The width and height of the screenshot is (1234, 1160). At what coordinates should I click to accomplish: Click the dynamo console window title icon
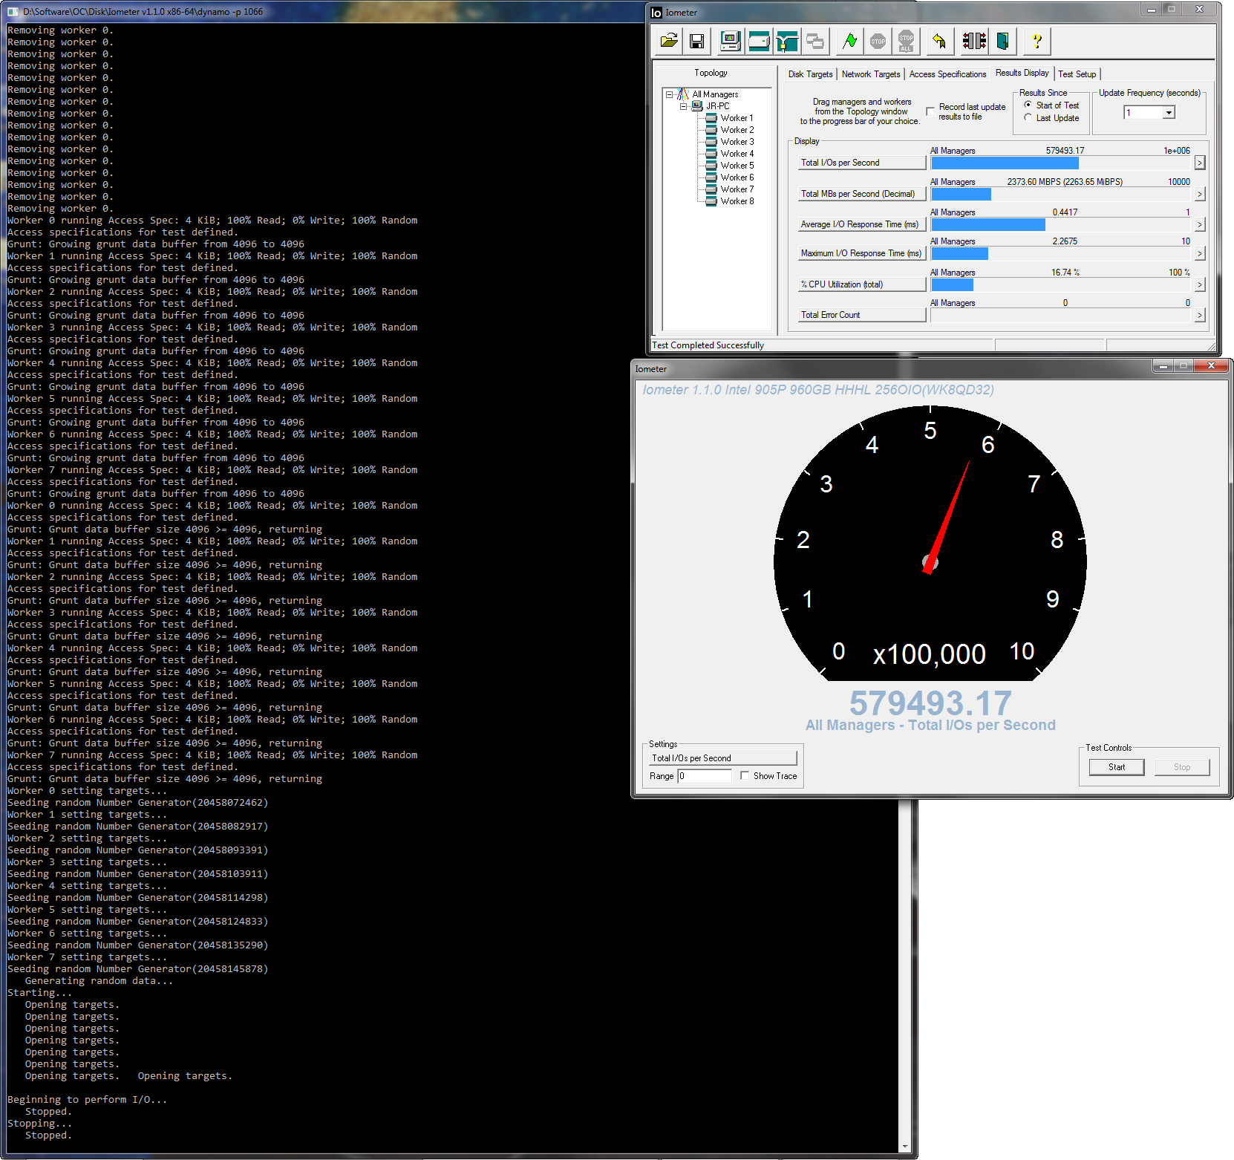(x=13, y=12)
